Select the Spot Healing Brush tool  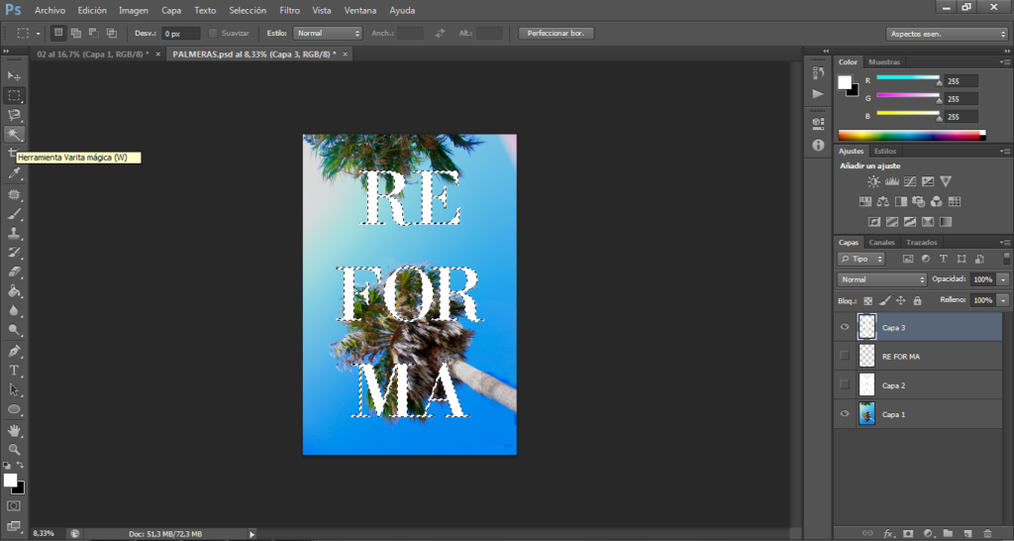[14, 194]
